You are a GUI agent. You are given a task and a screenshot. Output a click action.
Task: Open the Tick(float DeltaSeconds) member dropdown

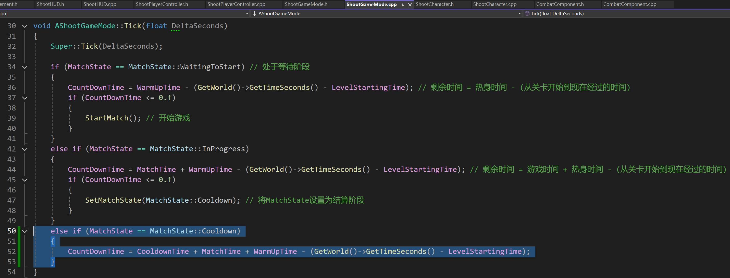pos(557,13)
